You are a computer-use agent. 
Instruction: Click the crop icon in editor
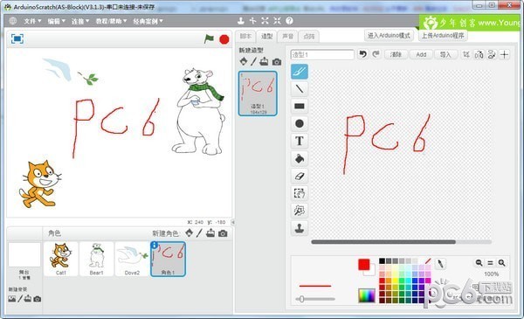tap(466, 54)
